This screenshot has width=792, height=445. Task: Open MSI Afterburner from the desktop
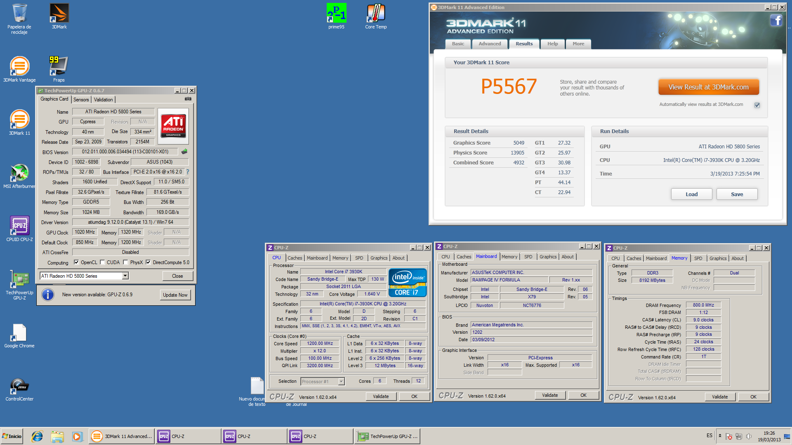(x=19, y=176)
